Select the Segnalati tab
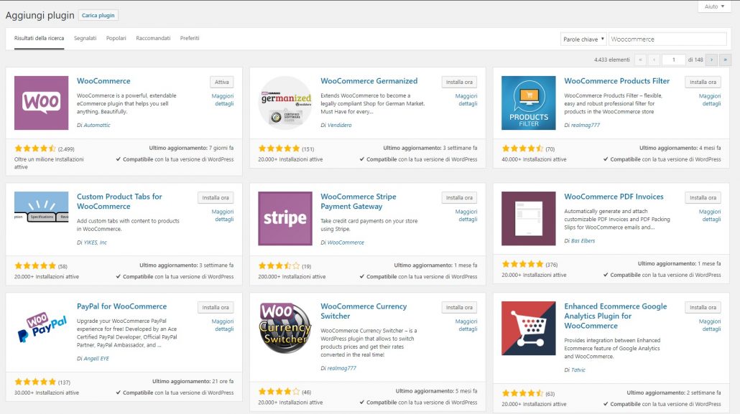The height and width of the screenshot is (414, 740). (88, 39)
